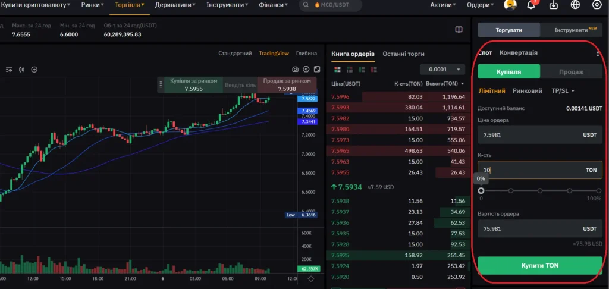This screenshot has width=609, height=289.
Task: Click buy order price 7.5925
Action: click(x=340, y=255)
